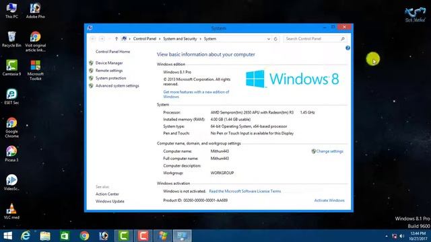The height and width of the screenshot is (242, 431).
Task: Open Device Manager
Action: (x=109, y=63)
